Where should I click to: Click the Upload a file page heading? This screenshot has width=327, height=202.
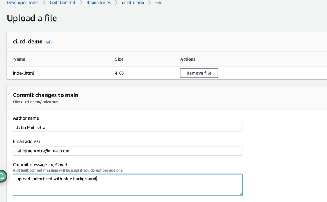coord(32,18)
